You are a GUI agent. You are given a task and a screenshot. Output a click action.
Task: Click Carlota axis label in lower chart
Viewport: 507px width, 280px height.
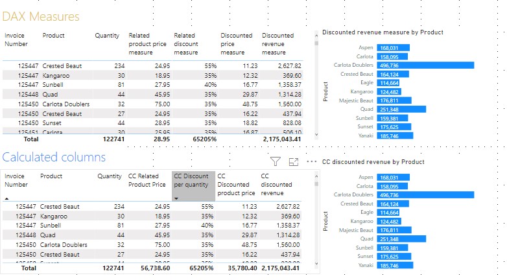[x=365, y=186]
